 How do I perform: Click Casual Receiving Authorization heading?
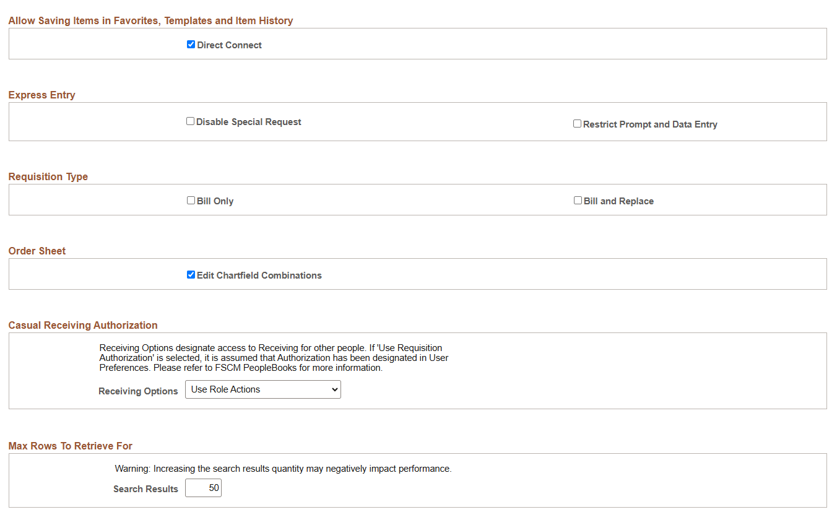83,325
